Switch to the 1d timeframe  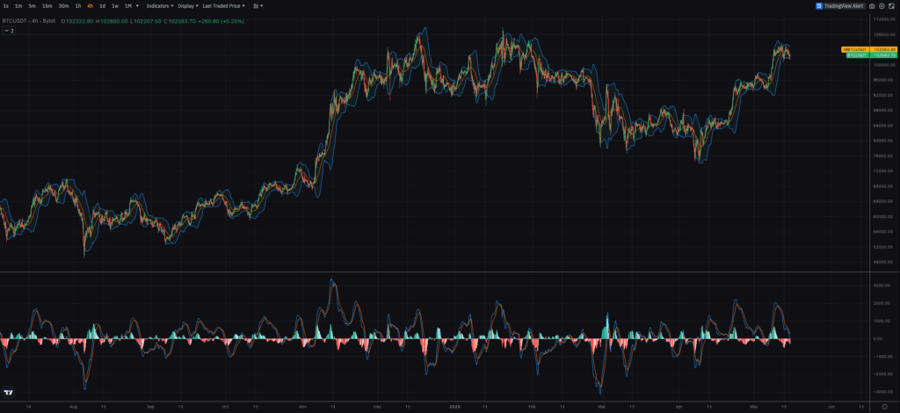(102, 5)
